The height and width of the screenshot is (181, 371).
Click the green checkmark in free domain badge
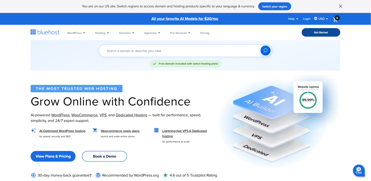pyautogui.click(x=154, y=63)
